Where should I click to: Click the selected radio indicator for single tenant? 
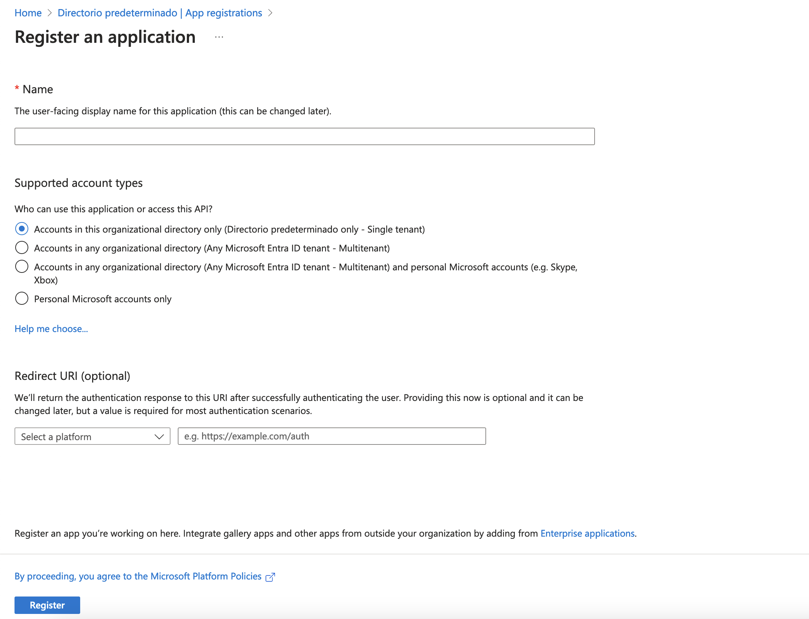point(22,229)
